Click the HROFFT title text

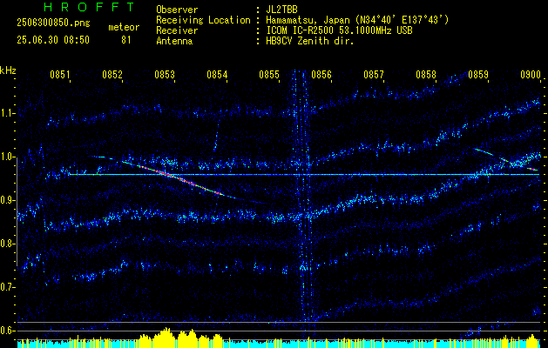tap(90, 7)
